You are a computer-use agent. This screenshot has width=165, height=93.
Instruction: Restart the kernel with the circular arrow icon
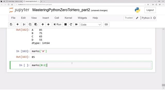(71, 25)
